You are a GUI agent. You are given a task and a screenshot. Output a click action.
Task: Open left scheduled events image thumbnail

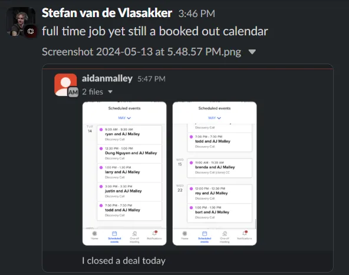(124, 174)
